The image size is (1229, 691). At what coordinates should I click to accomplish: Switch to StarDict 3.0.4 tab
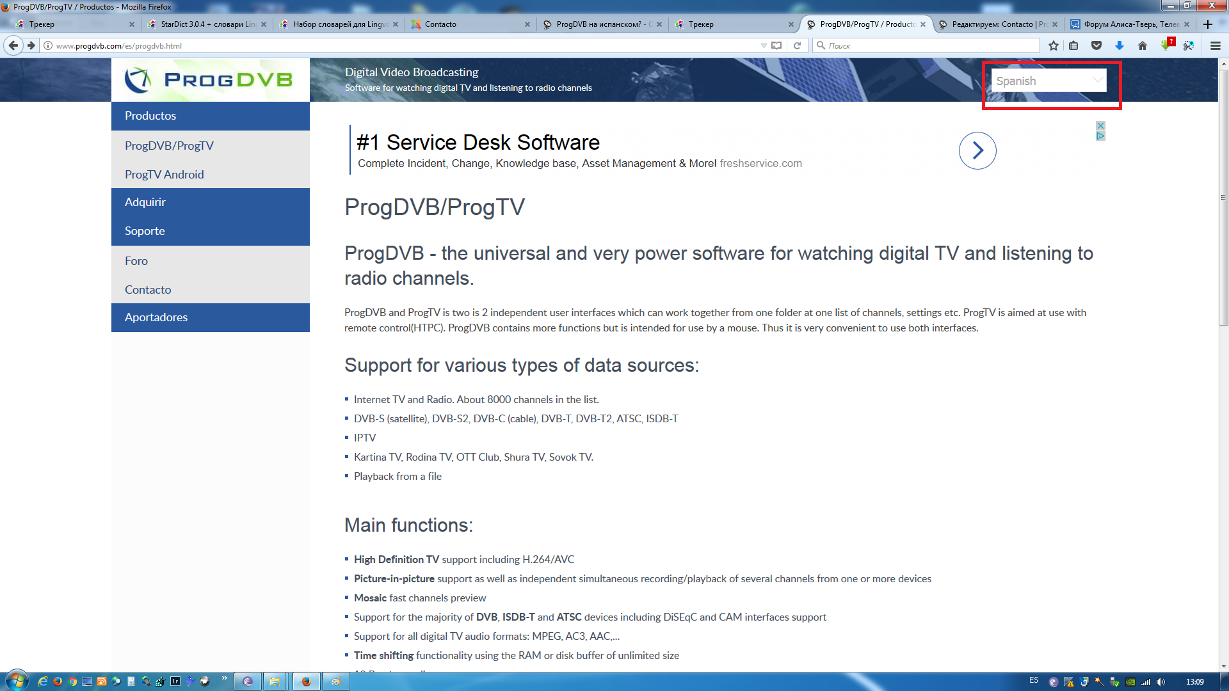(206, 24)
